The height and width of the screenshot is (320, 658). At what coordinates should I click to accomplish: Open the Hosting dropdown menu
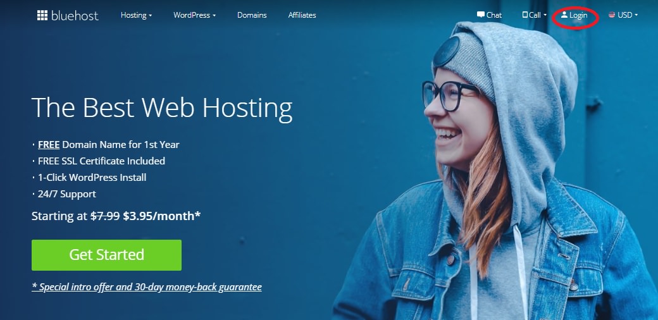tap(137, 15)
